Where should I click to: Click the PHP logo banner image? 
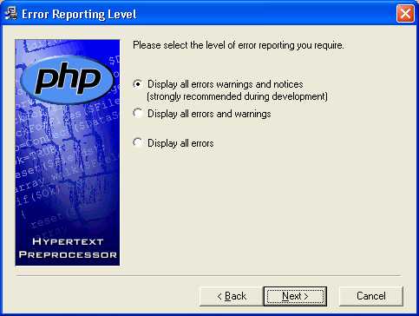click(68, 153)
